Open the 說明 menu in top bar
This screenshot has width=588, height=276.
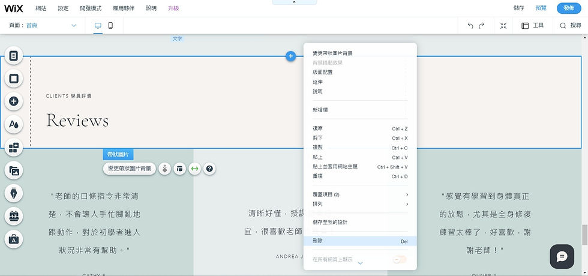click(x=151, y=8)
